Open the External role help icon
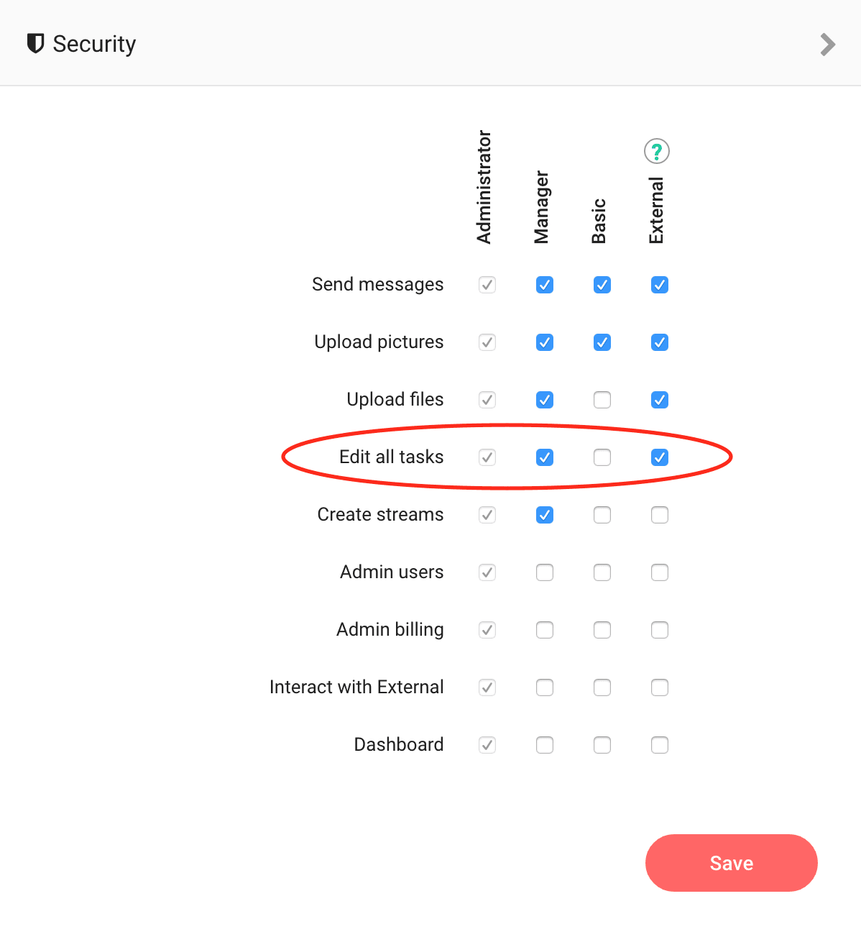Image resolution: width=861 pixels, height=932 pixels. 657,151
